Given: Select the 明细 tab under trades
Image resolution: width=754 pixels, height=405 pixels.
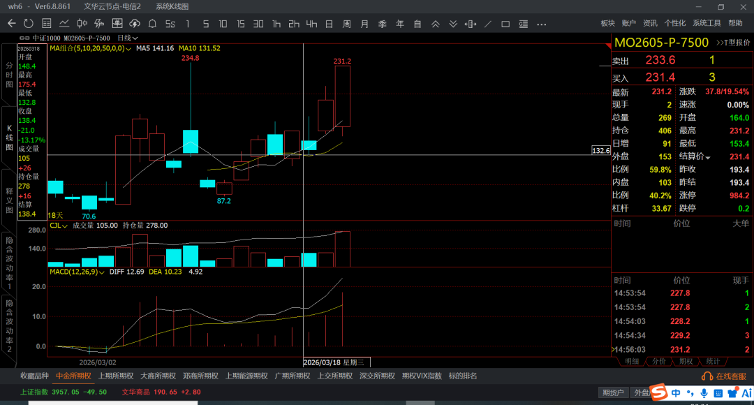Looking at the screenshot, I should (632, 361).
